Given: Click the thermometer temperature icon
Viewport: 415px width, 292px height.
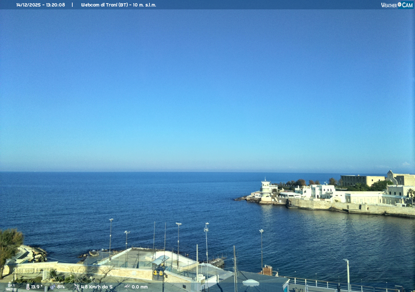Looking at the screenshot, I should pos(28,287).
